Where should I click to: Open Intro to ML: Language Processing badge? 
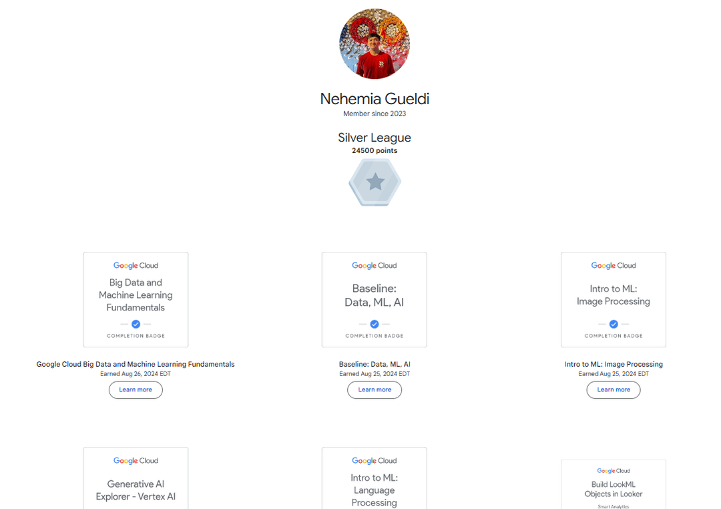pyautogui.click(x=375, y=478)
